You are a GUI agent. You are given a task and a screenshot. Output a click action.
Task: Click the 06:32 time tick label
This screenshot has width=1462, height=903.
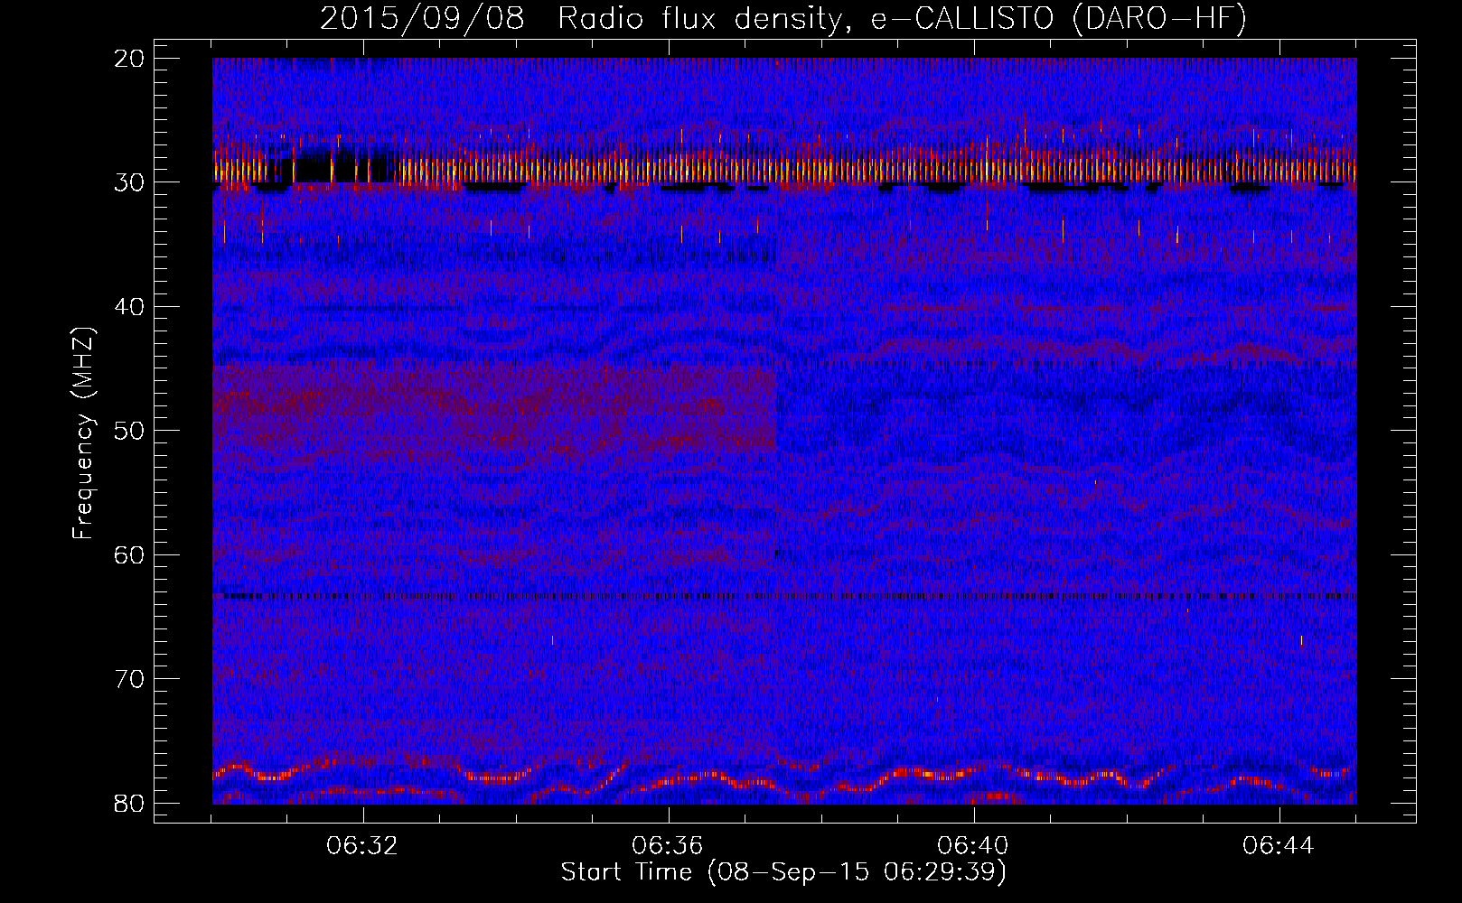click(x=362, y=846)
